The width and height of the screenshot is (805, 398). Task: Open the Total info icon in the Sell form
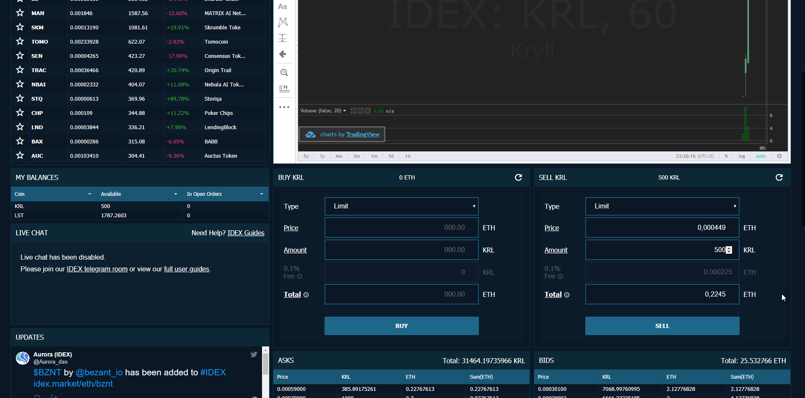click(567, 295)
